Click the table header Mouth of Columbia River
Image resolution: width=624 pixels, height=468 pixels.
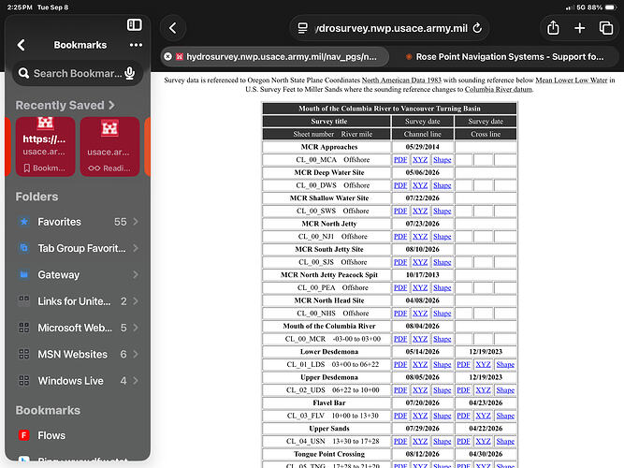[389, 109]
